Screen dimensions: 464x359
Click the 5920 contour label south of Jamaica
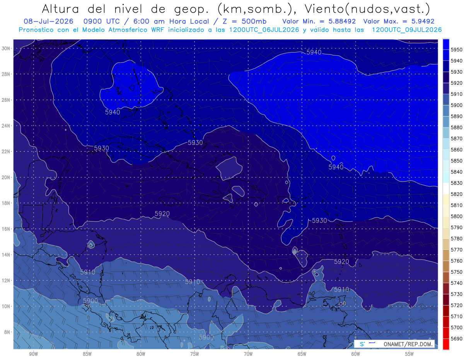[162, 213]
